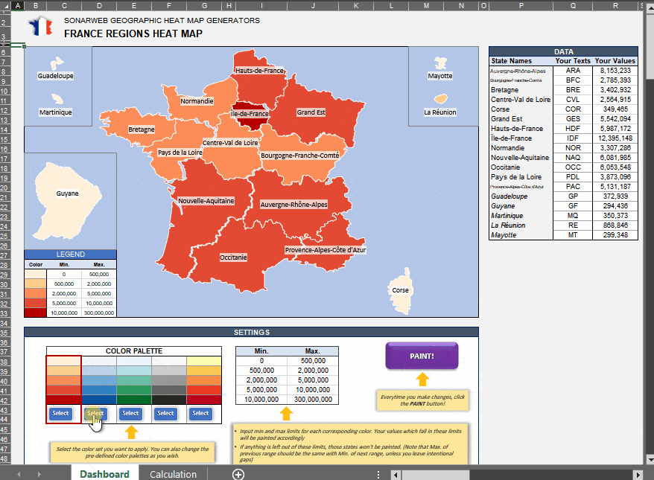This screenshot has height=480, width=654.
Task: Click the France flag map logo
Action: (x=41, y=26)
